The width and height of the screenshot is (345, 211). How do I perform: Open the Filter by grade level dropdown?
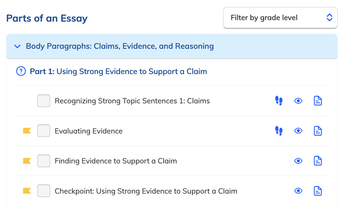(280, 18)
